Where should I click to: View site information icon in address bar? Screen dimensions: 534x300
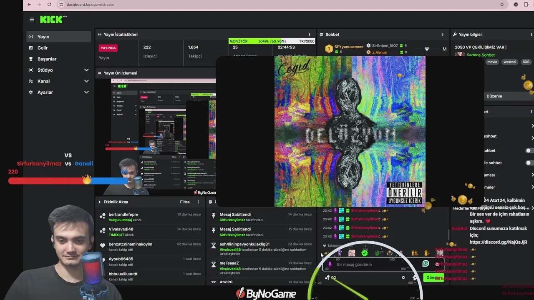click(x=61, y=4)
